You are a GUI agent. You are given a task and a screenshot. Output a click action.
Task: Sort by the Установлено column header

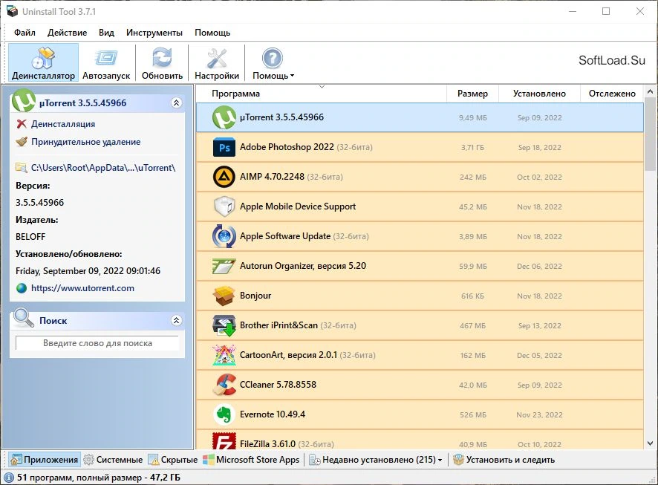click(539, 94)
